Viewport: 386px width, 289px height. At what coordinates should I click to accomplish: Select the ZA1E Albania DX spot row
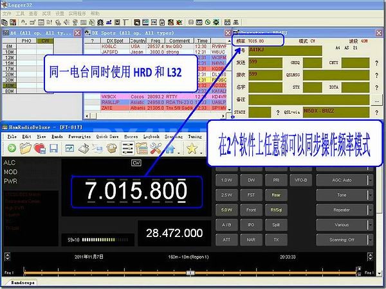(155, 108)
